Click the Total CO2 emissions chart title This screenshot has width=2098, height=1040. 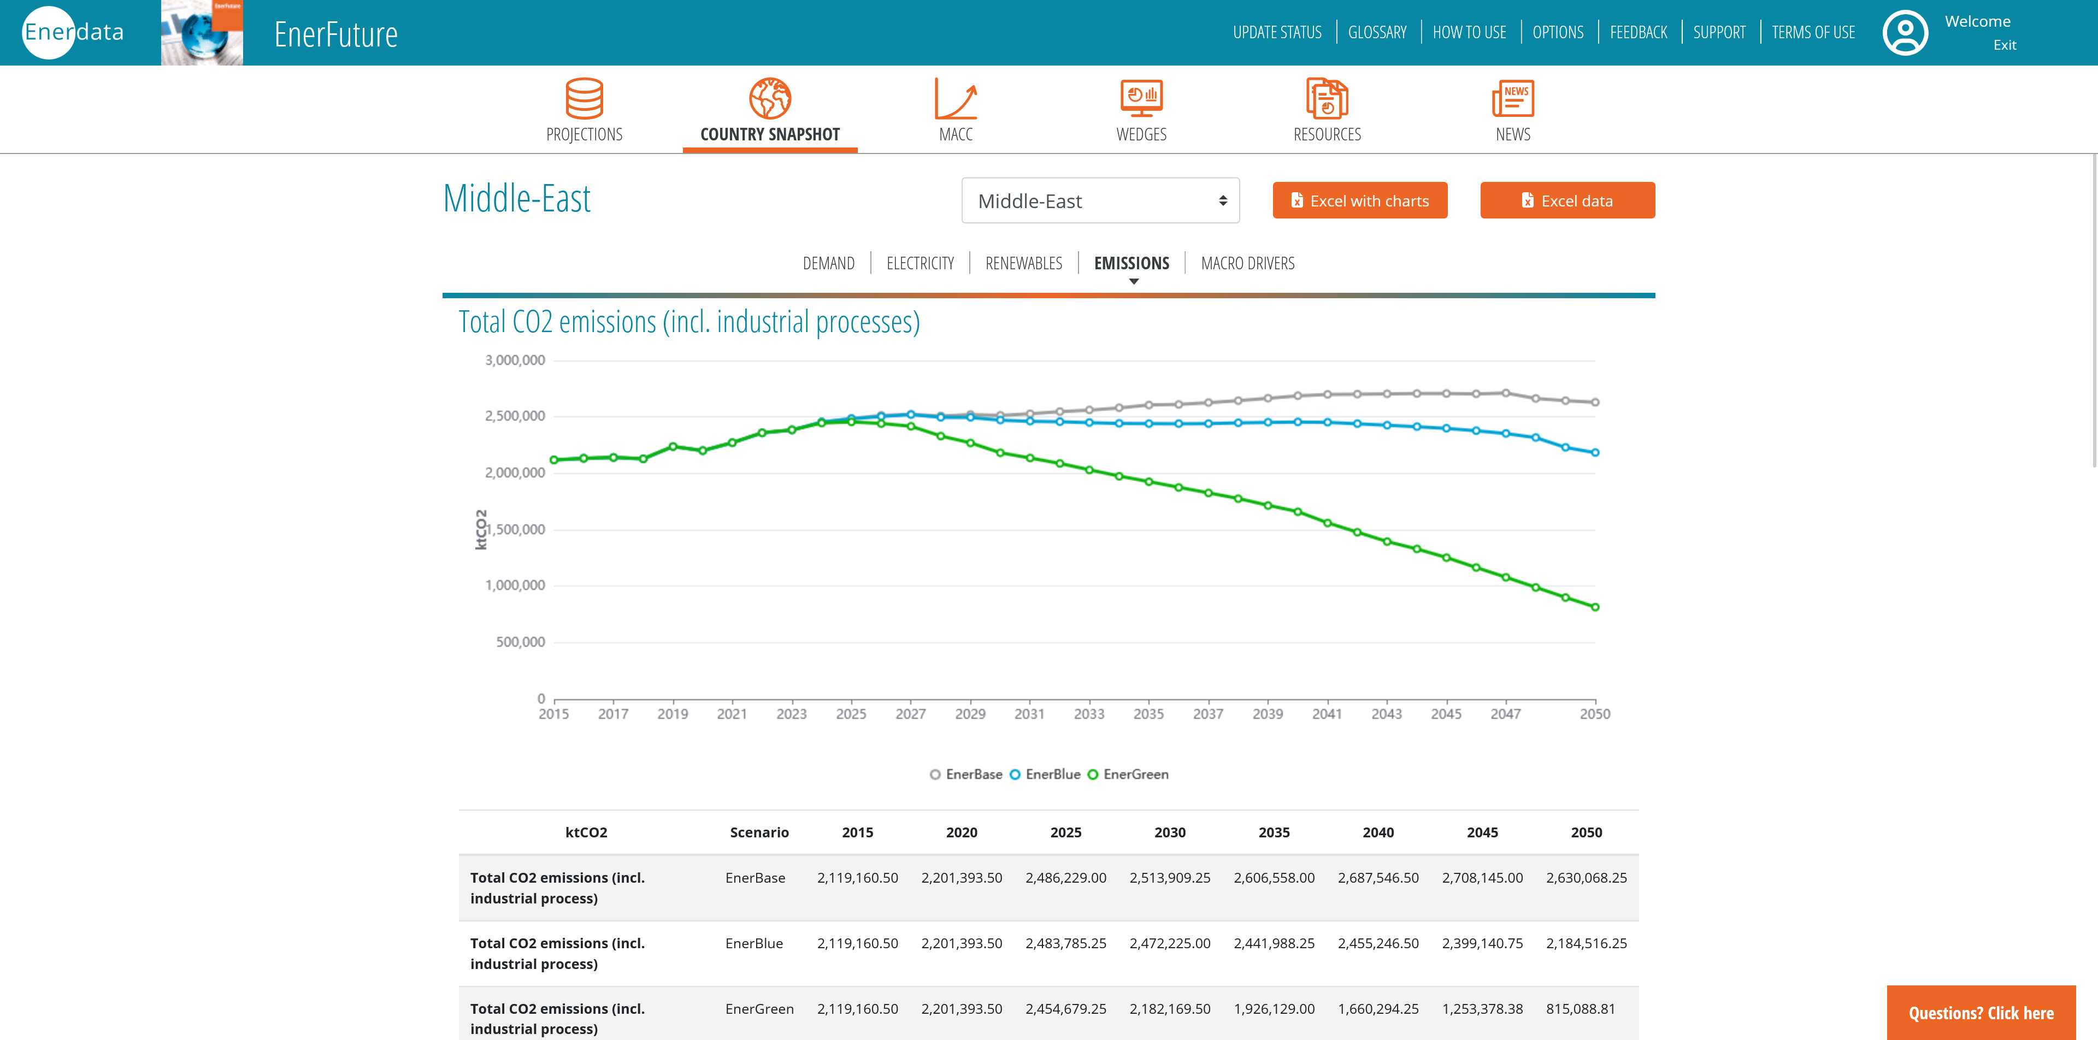coord(689,322)
